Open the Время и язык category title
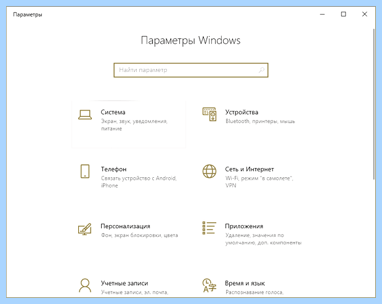Image resolution: width=382 pixels, height=304 pixels. (245, 283)
